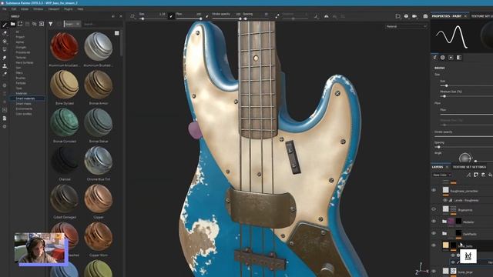Open the Window menu
Image resolution: width=493 pixels, height=277 pixels.
point(38,9)
